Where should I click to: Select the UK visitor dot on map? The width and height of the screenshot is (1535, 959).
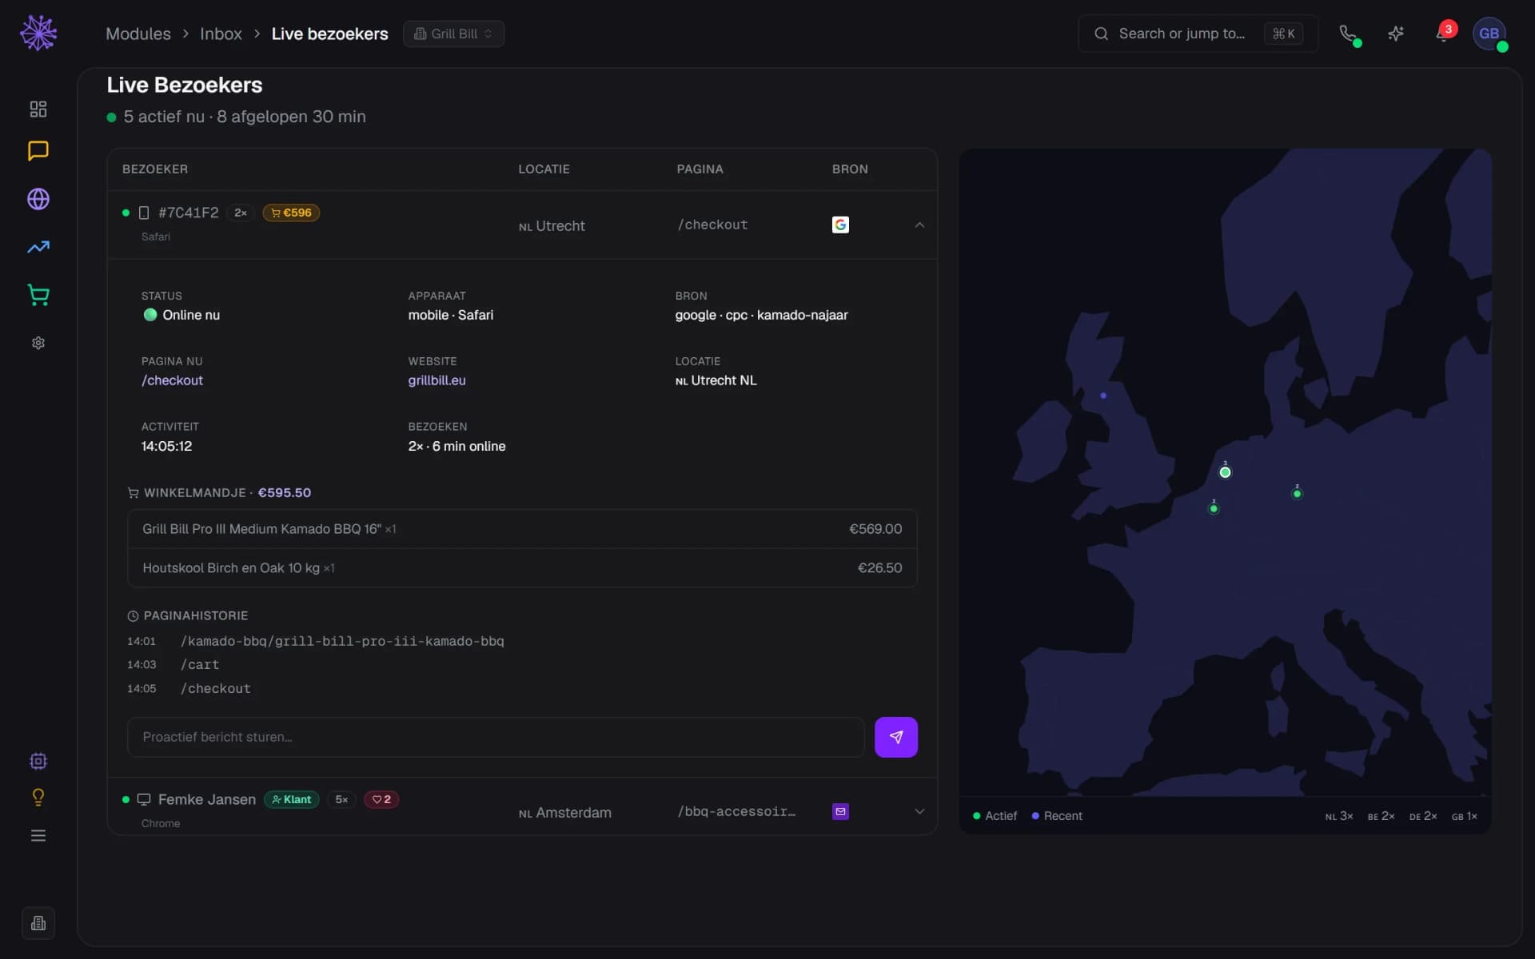[x=1103, y=396]
